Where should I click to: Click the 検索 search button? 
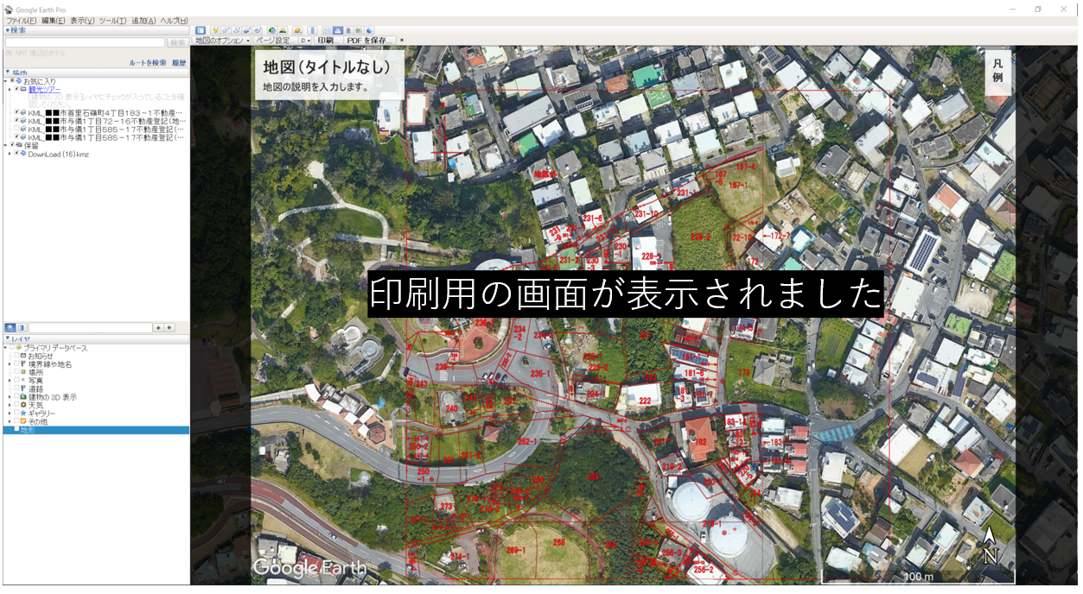click(178, 42)
